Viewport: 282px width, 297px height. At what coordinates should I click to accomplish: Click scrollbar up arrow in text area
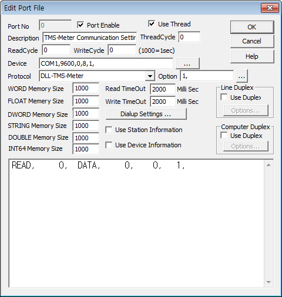[268, 165]
